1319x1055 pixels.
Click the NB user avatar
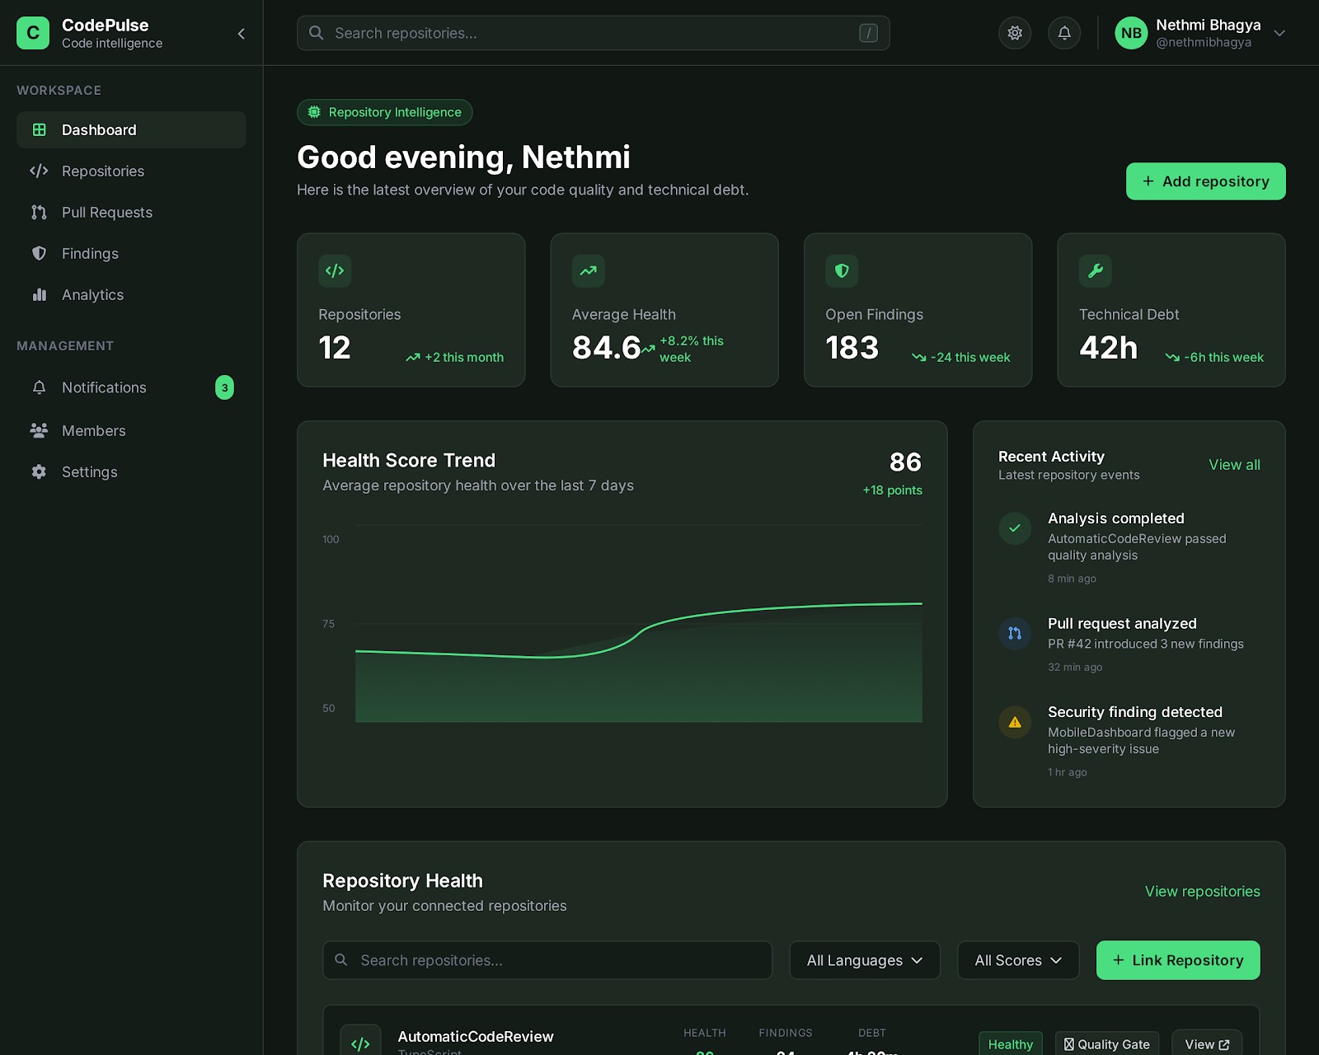(1131, 33)
